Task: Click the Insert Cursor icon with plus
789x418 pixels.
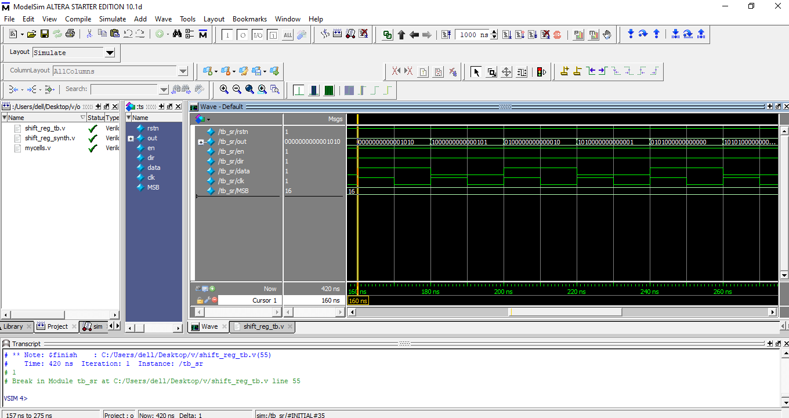Action: coord(564,71)
